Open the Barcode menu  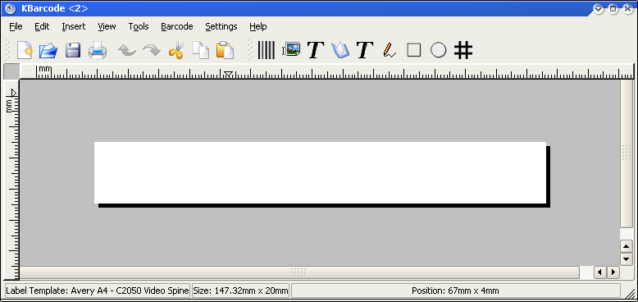(x=177, y=26)
